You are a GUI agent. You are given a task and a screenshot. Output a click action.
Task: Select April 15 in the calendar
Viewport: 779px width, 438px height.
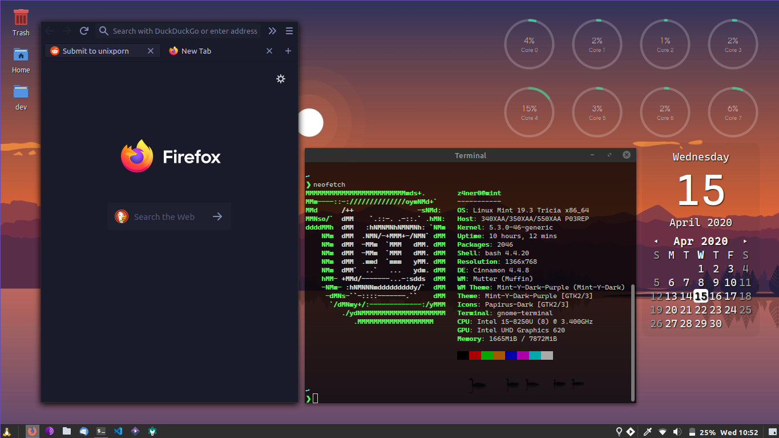click(x=701, y=296)
